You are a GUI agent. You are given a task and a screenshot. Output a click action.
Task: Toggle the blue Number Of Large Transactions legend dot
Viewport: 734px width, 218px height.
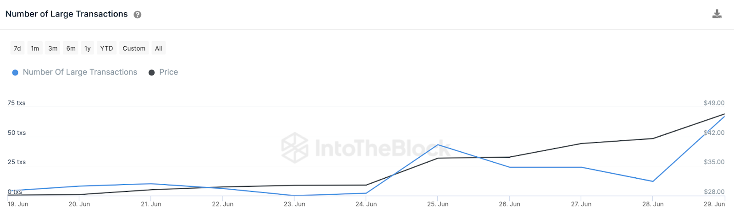[15, 73]
